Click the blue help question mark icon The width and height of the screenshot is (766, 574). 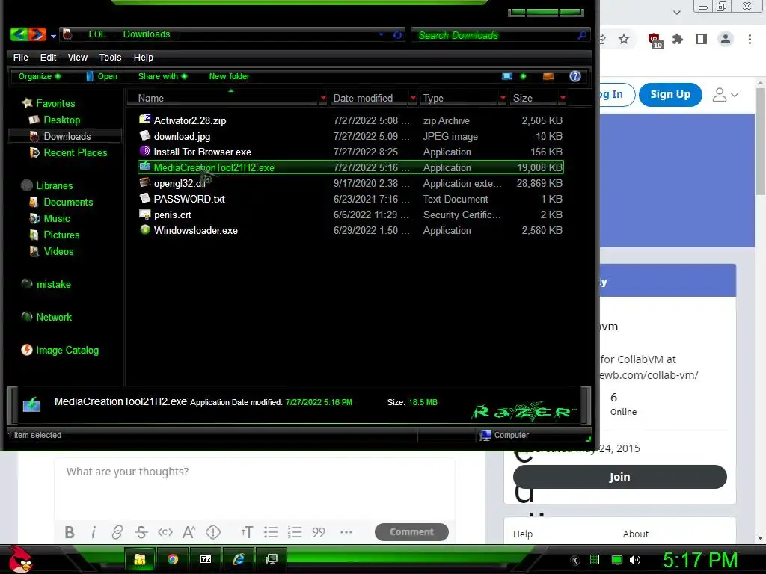575,76
